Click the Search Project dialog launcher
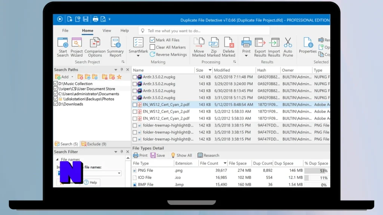The height and width of the screenshot is (215, 383). pos(123,62)
